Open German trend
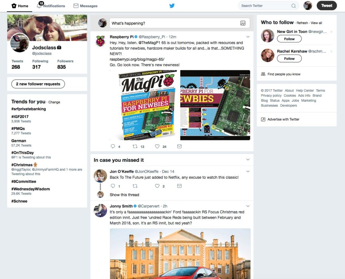Viewport: 345px width, 279px height. (x=19, y=141)
